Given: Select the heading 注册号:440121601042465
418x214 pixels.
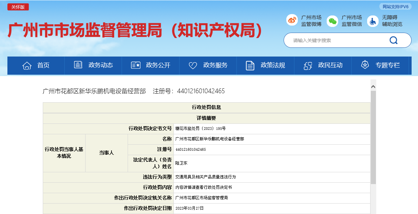Looking at the screenshot, I should click(189, 91).
